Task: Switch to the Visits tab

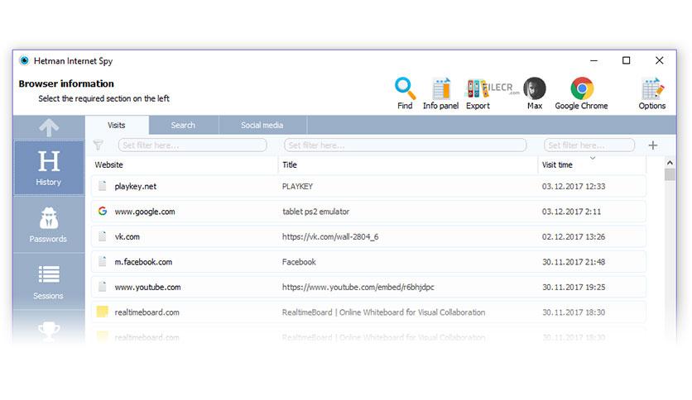Action: click(117, 125)
